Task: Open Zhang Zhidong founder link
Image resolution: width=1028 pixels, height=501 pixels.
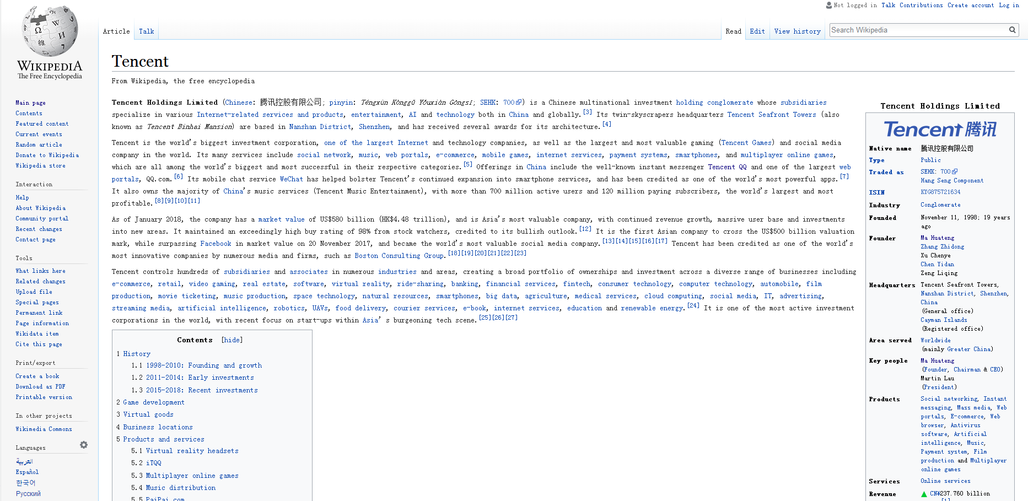Action: point(942,247)
